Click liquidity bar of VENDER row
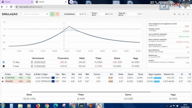The image size is (192, 108). point(157,81)
